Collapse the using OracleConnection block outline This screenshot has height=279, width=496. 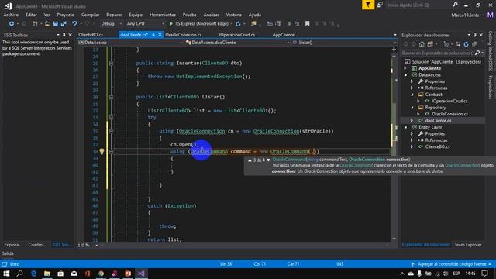tap(111, 131)
